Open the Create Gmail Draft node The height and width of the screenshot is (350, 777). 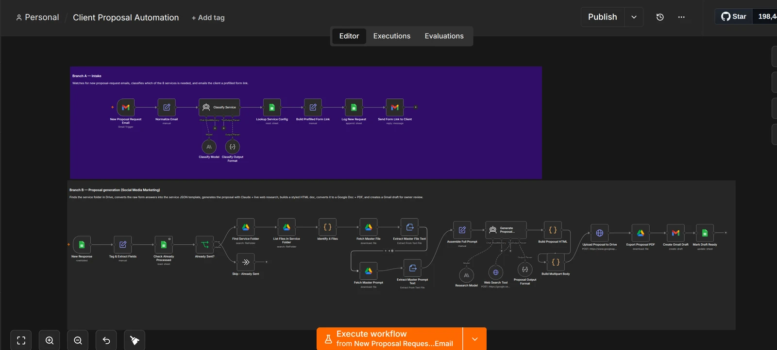tap(676, 233)
